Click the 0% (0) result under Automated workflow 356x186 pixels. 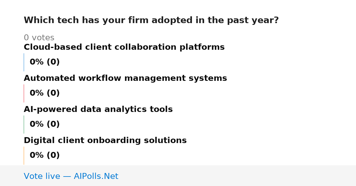tap(44, 93)
